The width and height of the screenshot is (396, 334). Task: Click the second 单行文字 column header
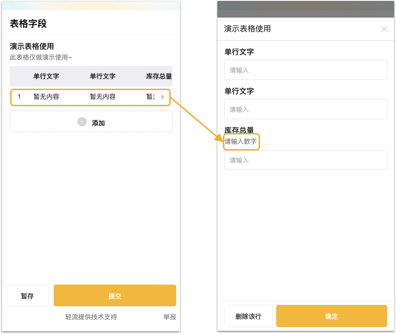pos(103,76)
